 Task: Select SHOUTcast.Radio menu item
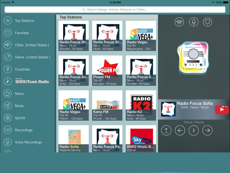pyautogui.click(x=32, y=81)
